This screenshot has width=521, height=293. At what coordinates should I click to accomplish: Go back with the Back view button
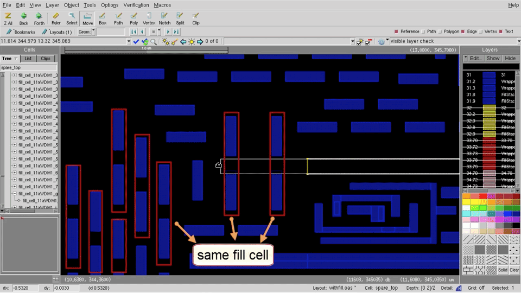click(x=23, y=19)
